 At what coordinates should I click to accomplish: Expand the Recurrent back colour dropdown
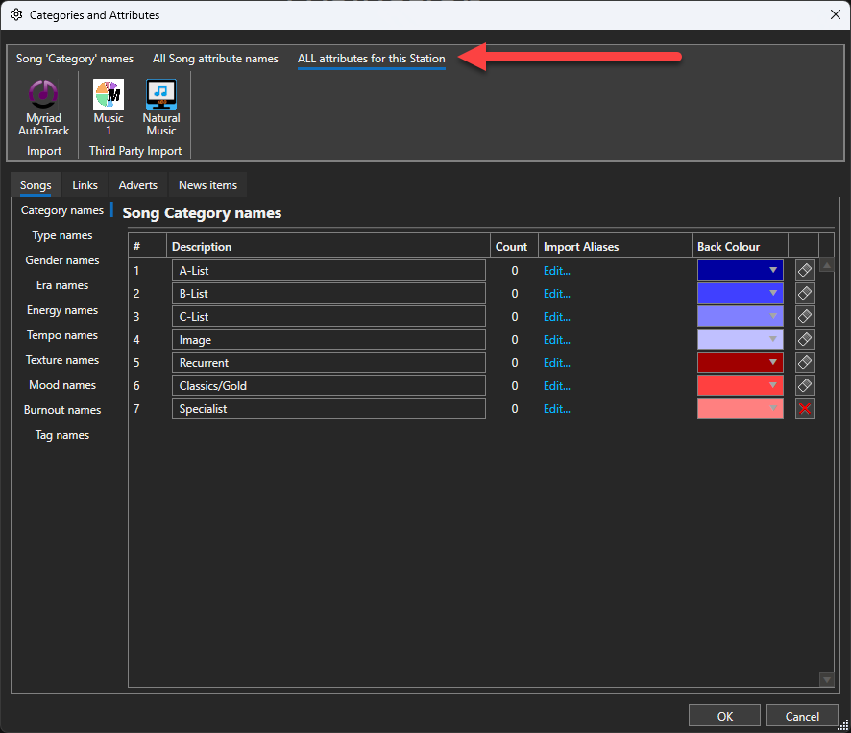[x=772, y=363]
